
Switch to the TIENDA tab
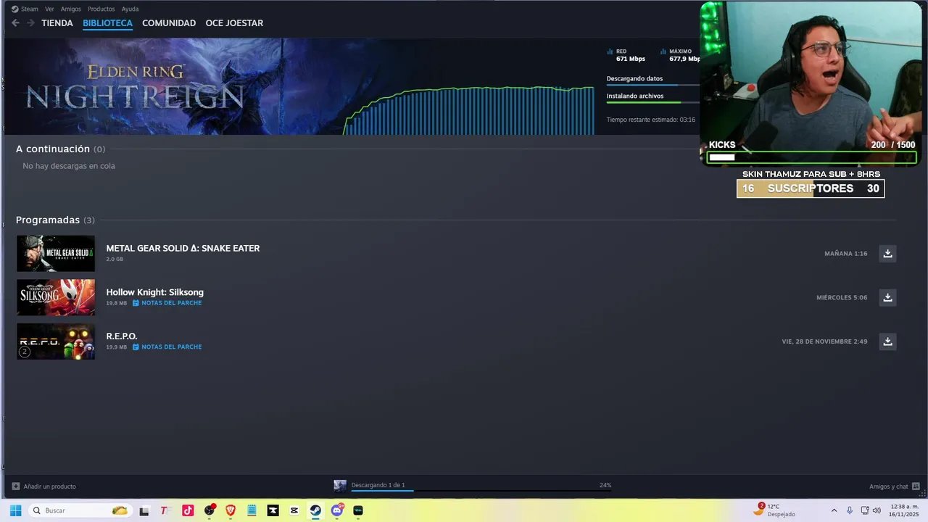(57, 23)
